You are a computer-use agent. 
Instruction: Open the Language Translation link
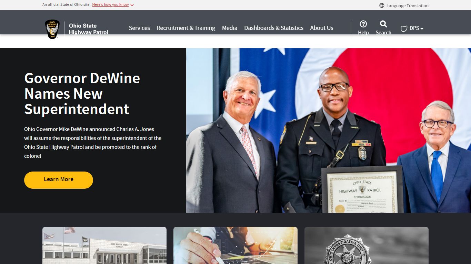[x=407, y=5]
